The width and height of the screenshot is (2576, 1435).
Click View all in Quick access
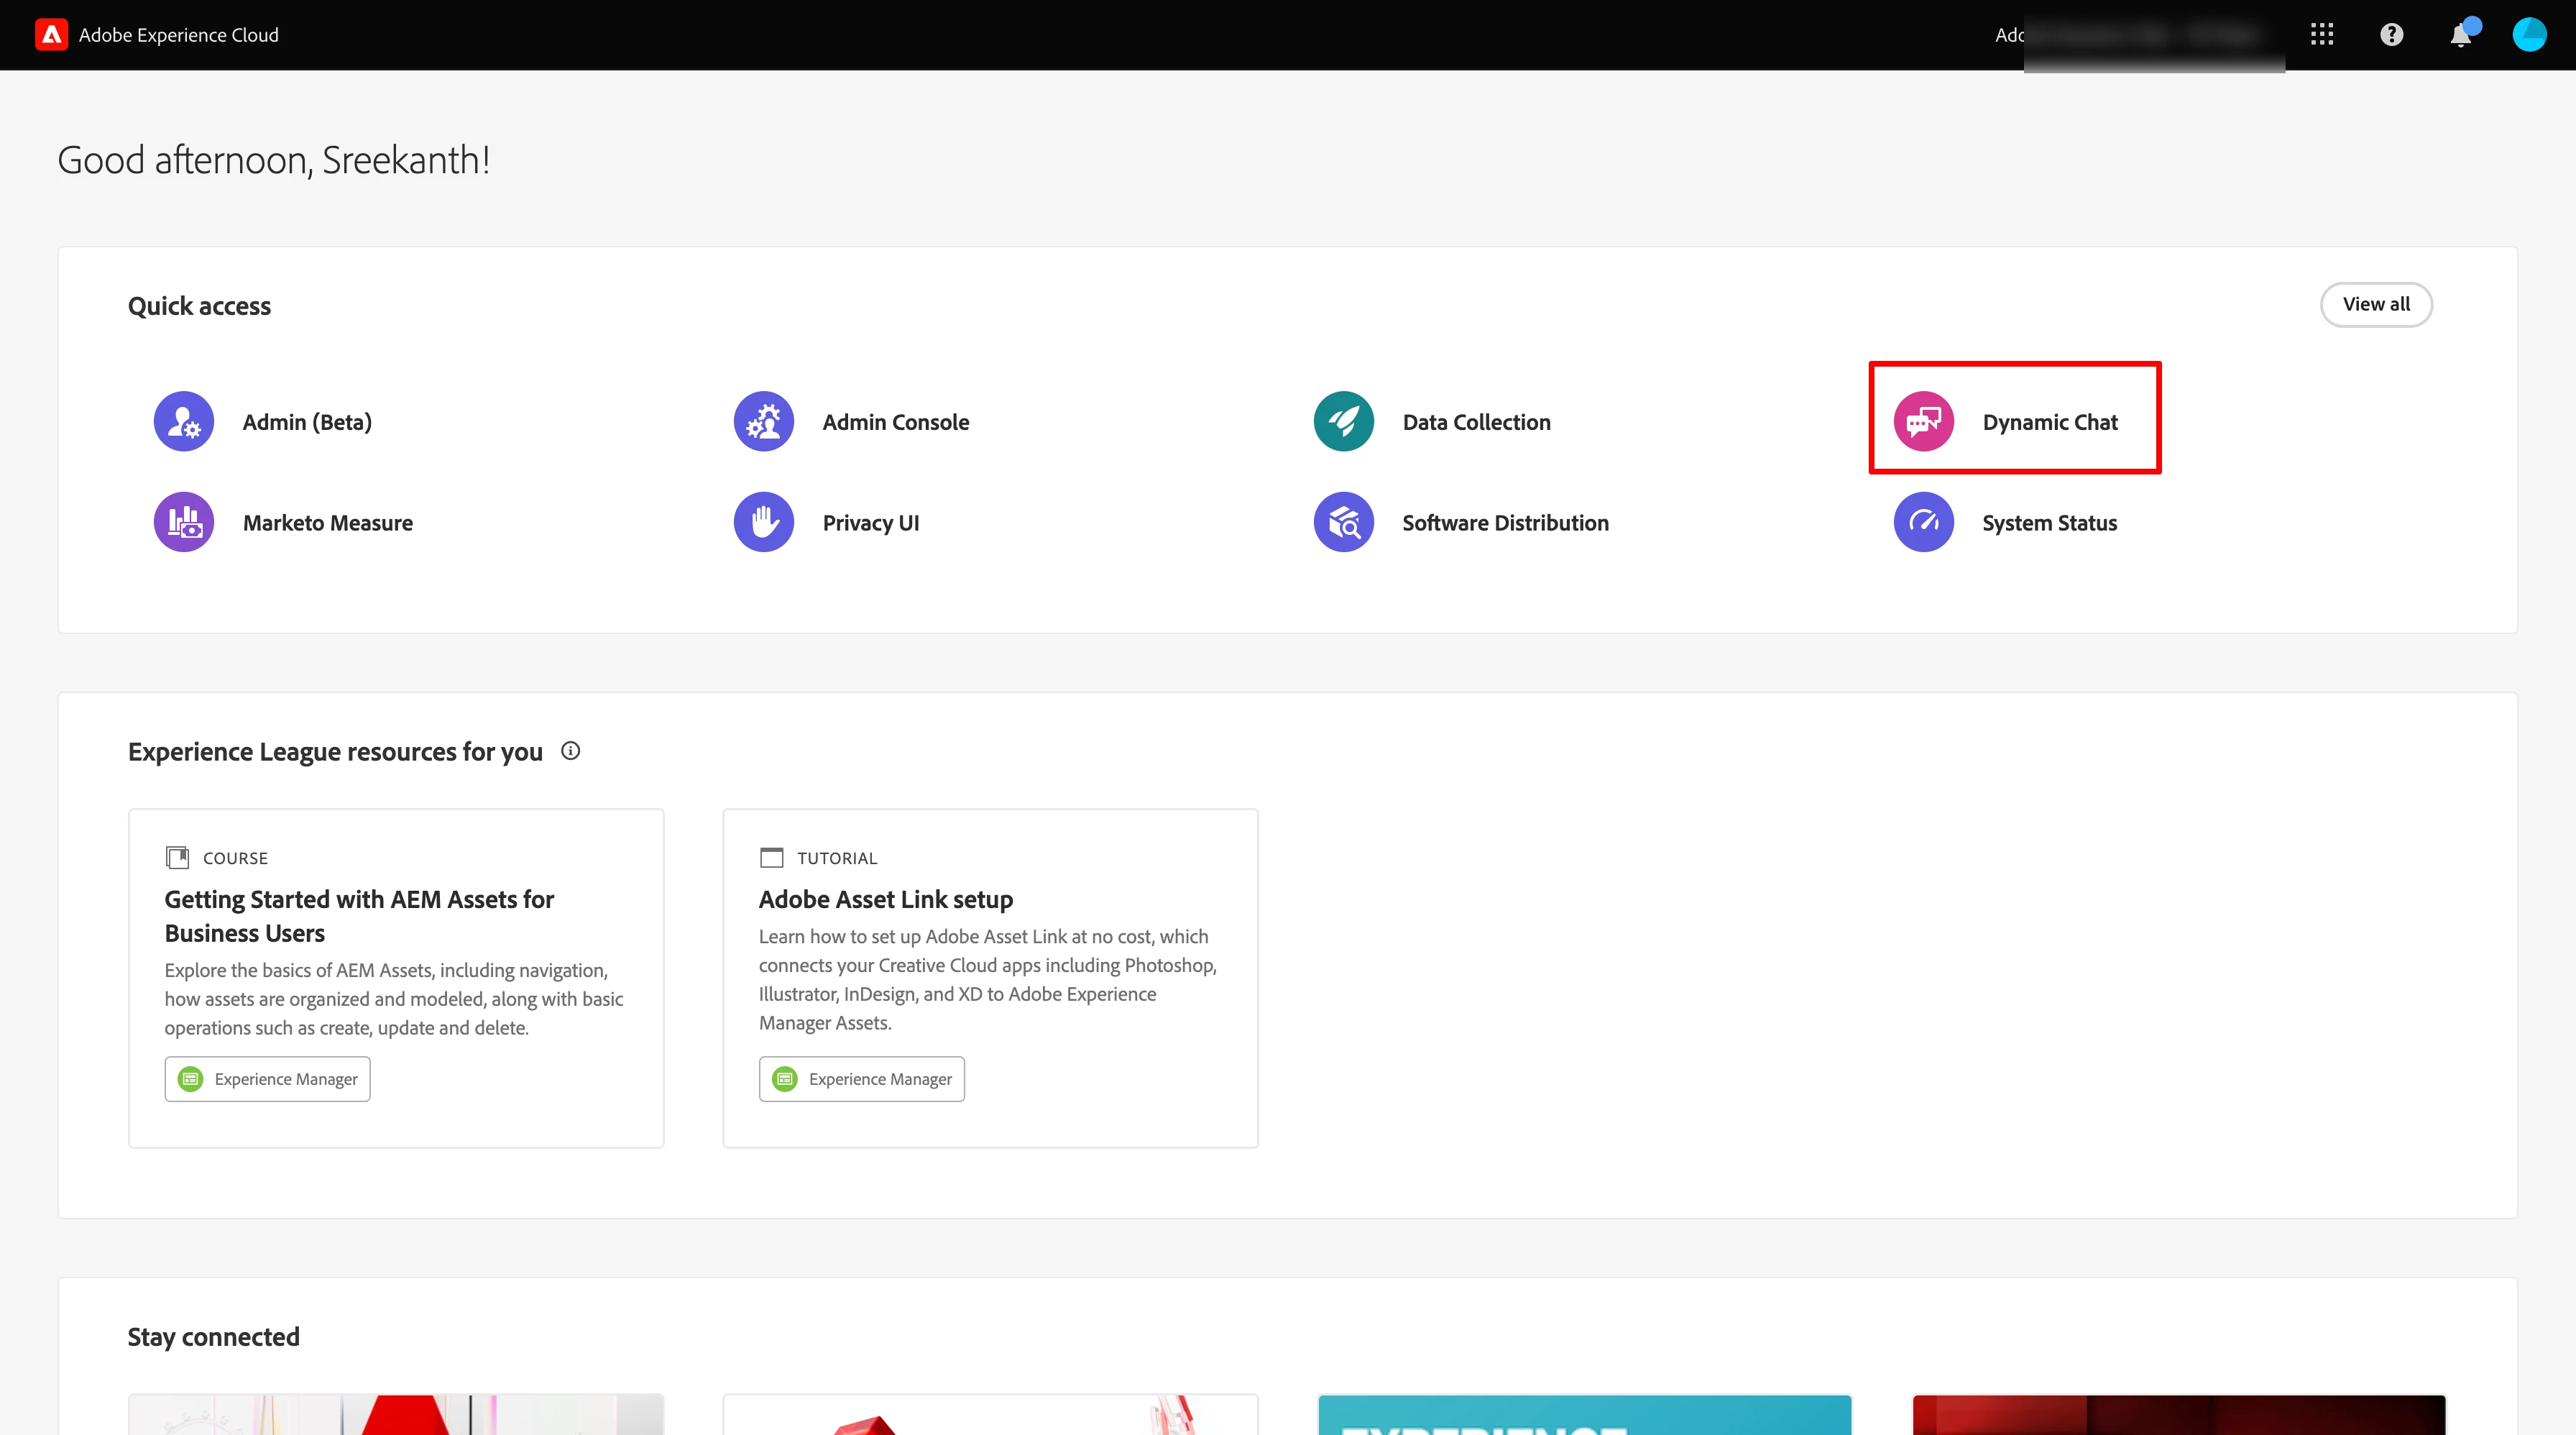[x=2375, y=304]
